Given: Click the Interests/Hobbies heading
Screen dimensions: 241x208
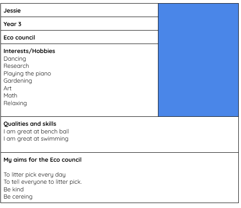Looking at the screenshot, I should pos(29,51).
